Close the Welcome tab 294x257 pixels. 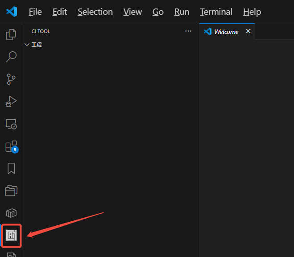[x=248, y=31]
